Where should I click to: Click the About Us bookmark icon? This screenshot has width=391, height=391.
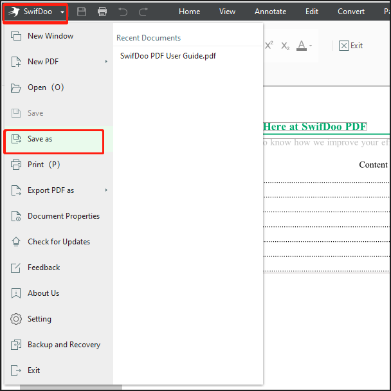16,293
